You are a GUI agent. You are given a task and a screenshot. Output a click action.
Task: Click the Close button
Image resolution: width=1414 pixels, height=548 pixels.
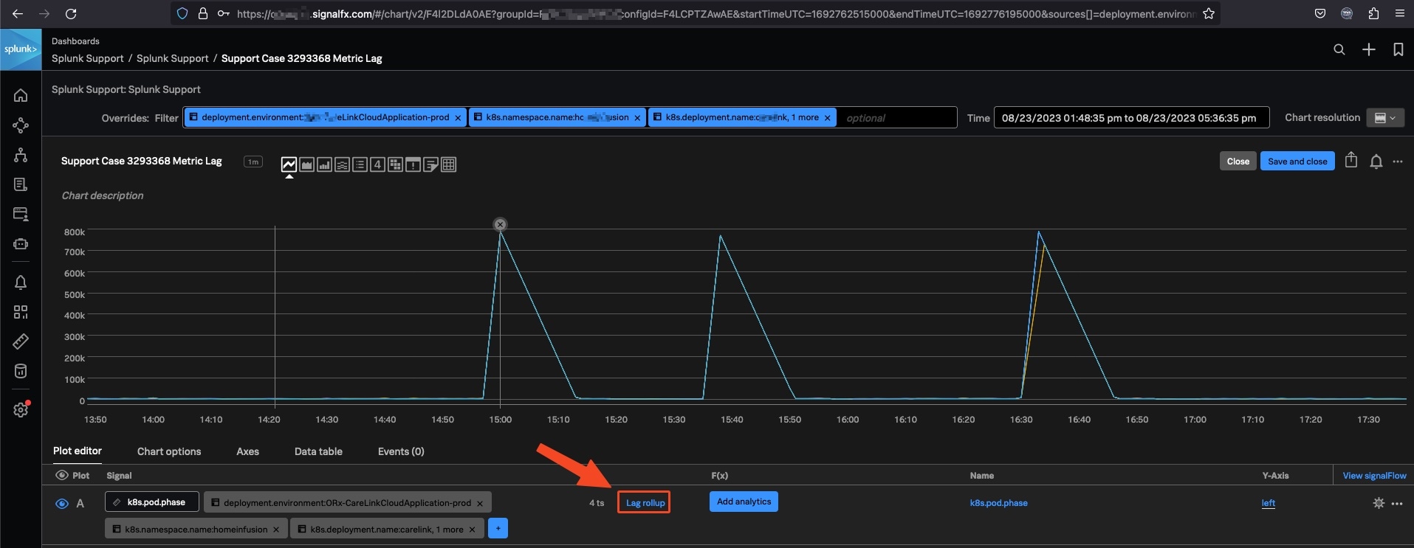pos(1238,162)
